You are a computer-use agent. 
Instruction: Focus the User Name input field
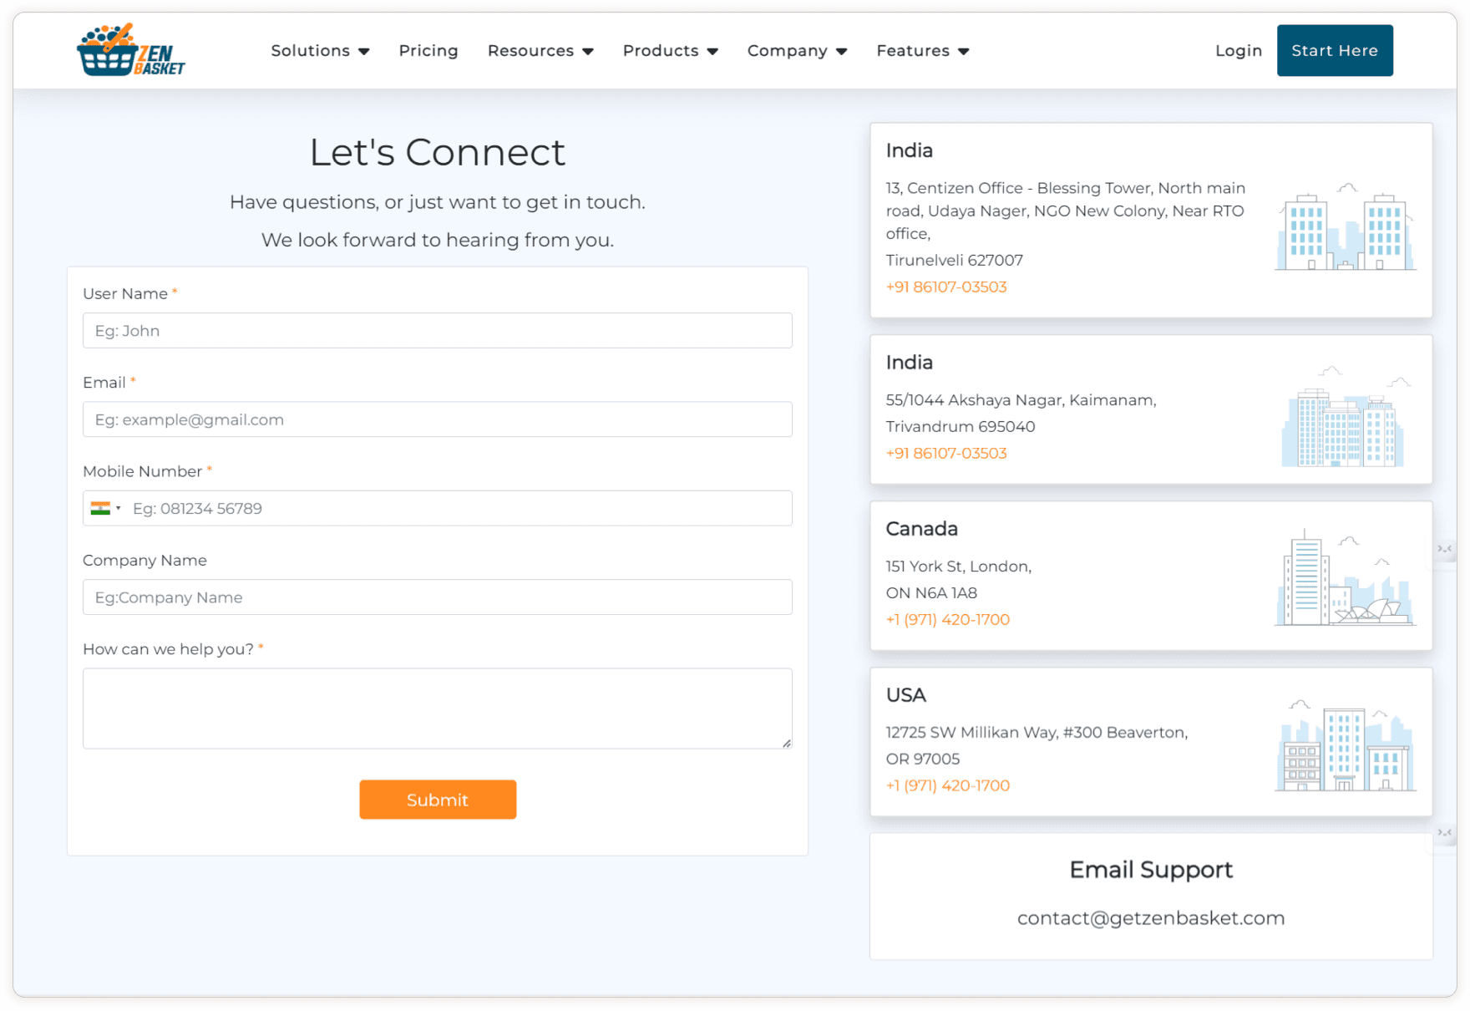[438, 331]
